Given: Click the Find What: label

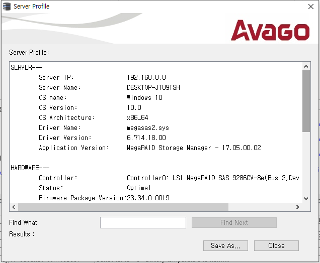Looking at the screenshot, I should coord(24,222).
